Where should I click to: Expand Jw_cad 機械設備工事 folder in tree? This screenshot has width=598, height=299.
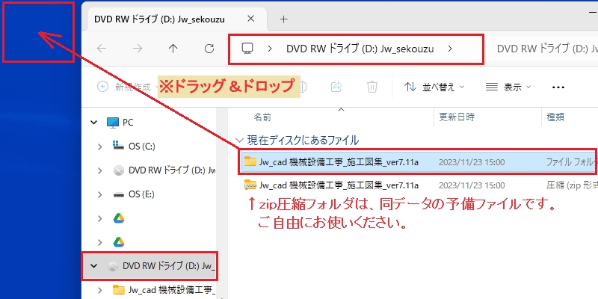click(100, 289)
